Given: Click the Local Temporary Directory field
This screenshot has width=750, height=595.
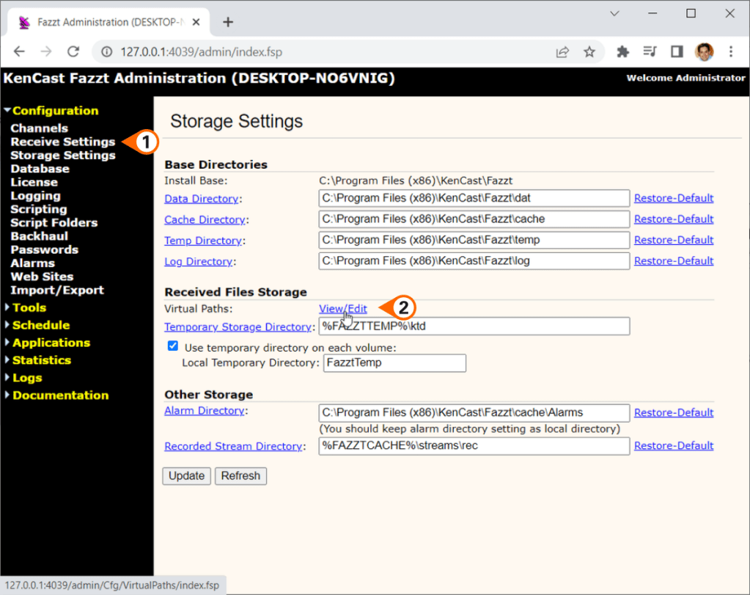Looking at the screenshot, I should tap(394, 363).
